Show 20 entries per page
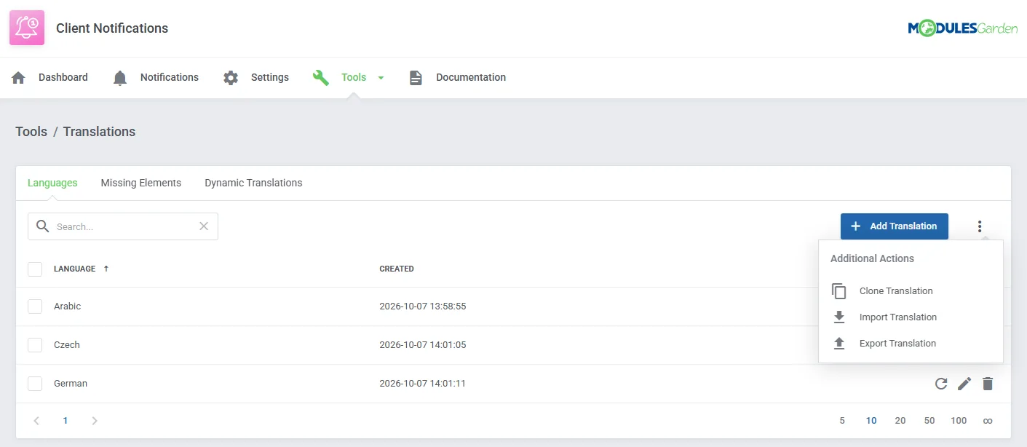The image size is (1027, 447). click(x=900, y=421)
